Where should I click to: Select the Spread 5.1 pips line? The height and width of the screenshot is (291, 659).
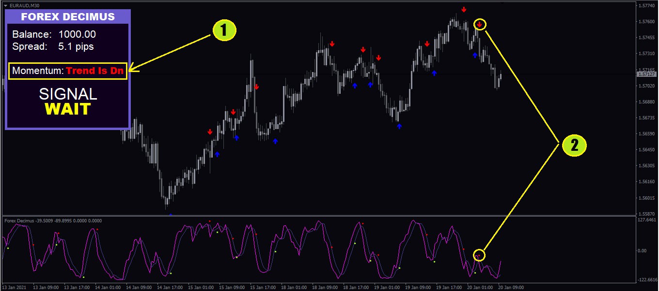pyautogui.click(x=53, y=47)
